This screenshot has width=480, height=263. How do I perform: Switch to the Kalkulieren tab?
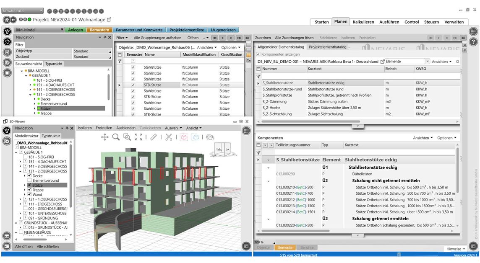363,22
